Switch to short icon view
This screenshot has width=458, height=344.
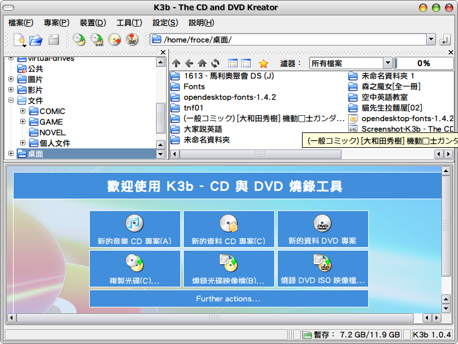[233, 63]
